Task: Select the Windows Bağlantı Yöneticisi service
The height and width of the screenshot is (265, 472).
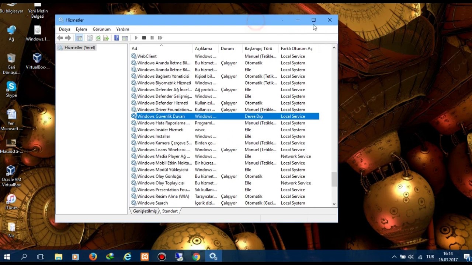Action: [x=225, y=76]
